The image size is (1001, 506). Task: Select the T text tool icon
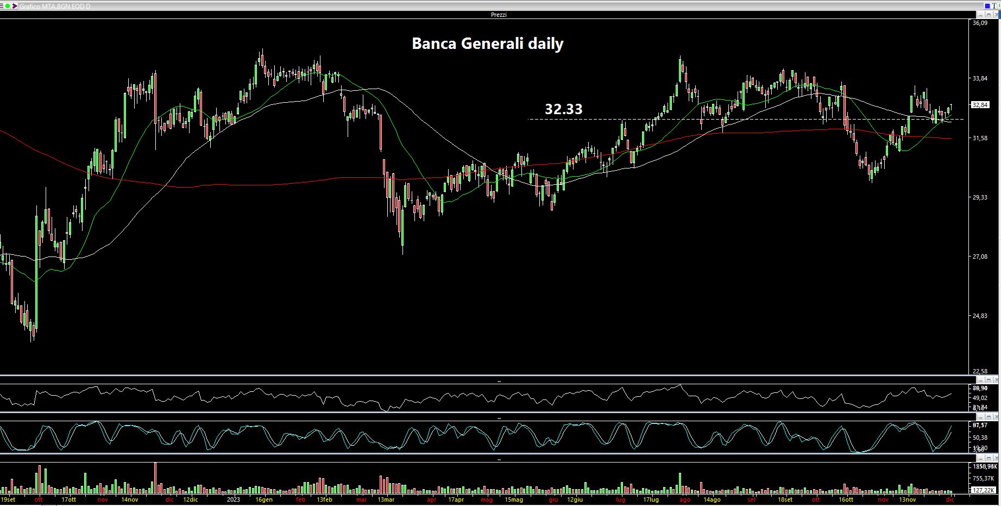click(994, 6)
